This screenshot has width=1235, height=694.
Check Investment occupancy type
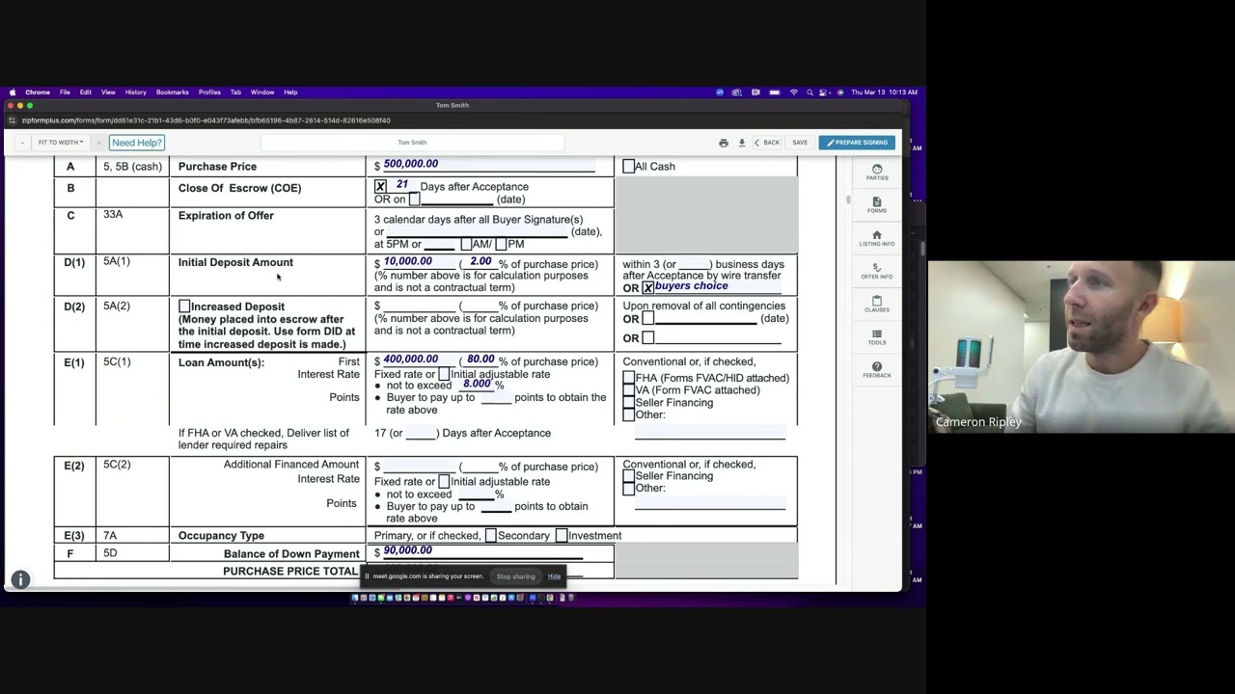562,536
